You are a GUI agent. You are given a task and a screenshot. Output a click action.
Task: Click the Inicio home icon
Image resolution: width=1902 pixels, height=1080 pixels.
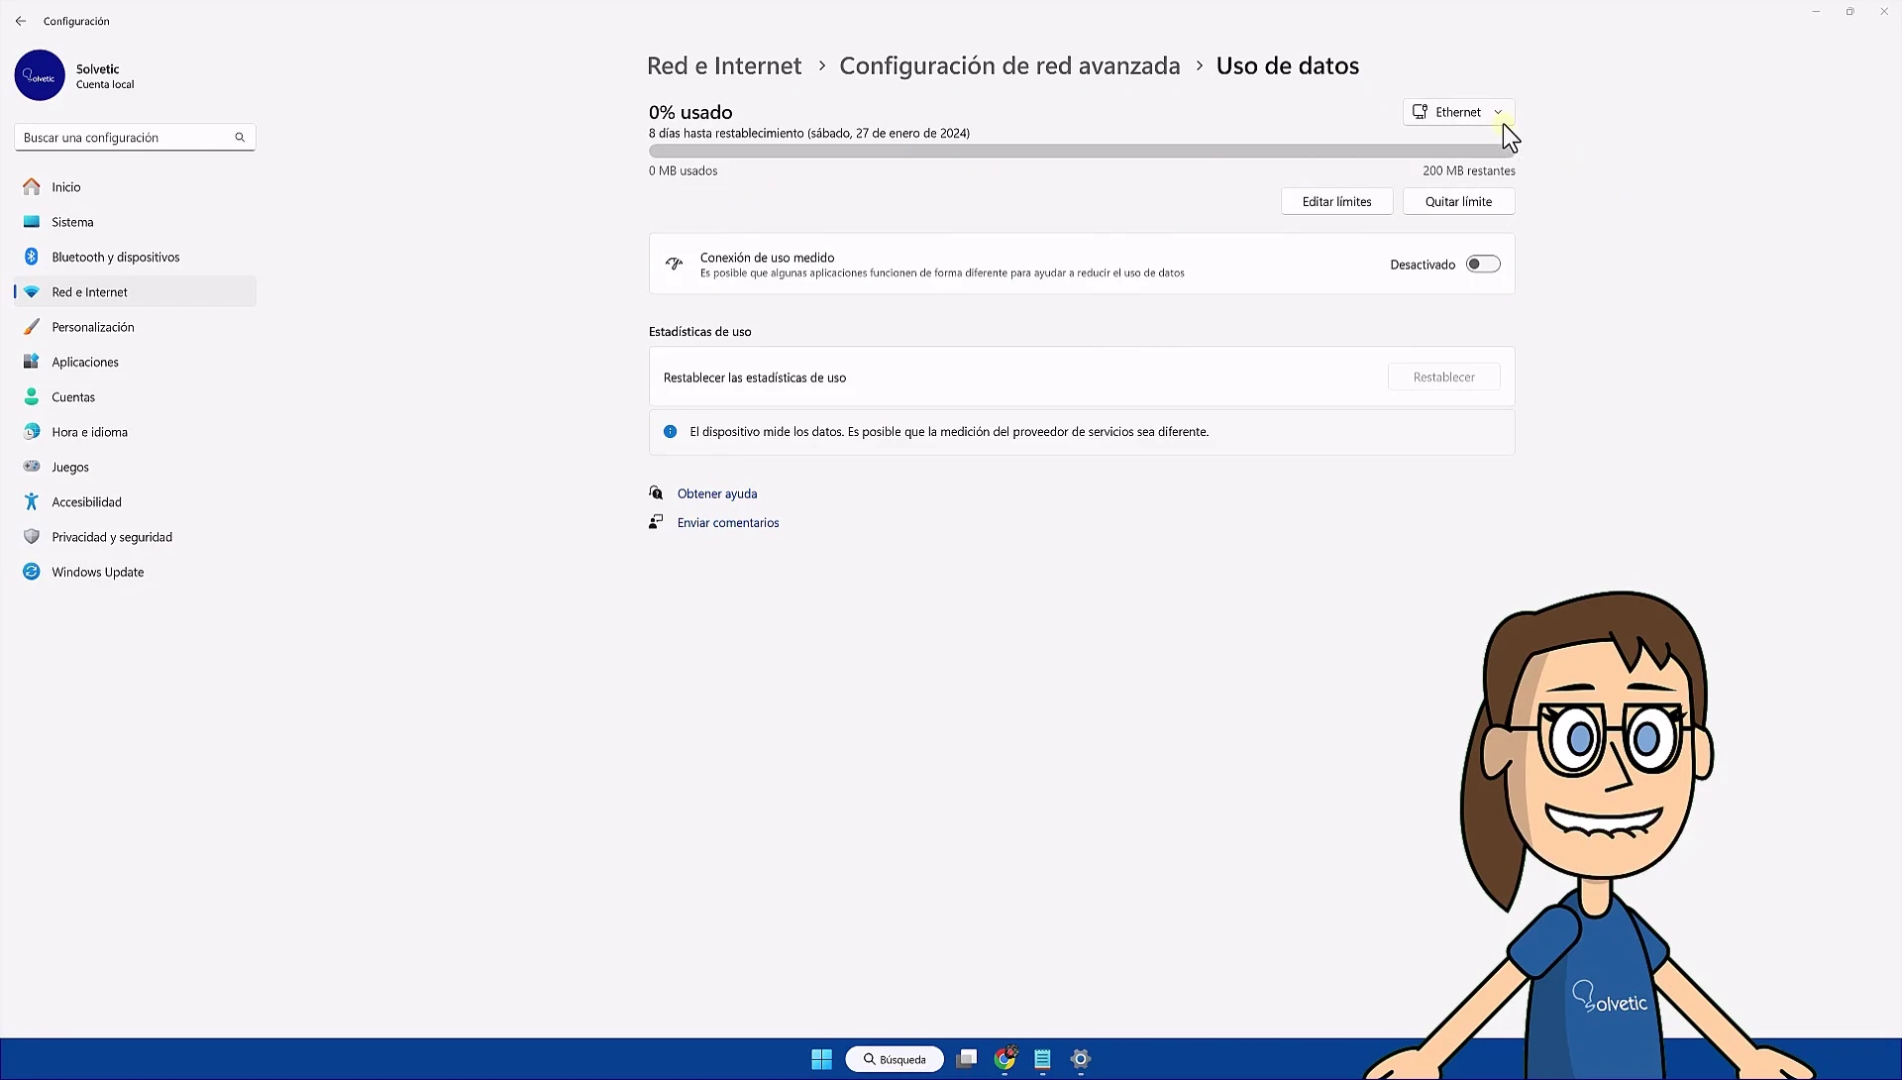(x=32, y=186)
